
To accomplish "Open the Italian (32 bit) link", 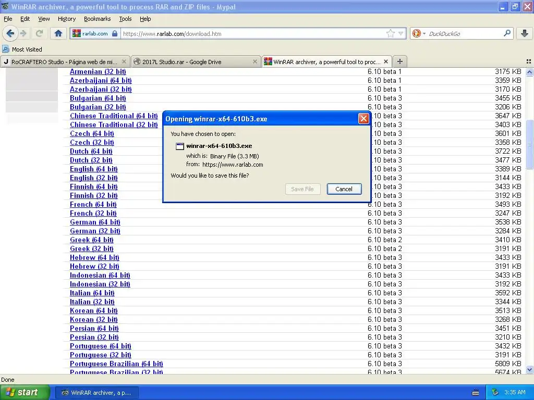I will pyautogui.click(x=92, y=302).
